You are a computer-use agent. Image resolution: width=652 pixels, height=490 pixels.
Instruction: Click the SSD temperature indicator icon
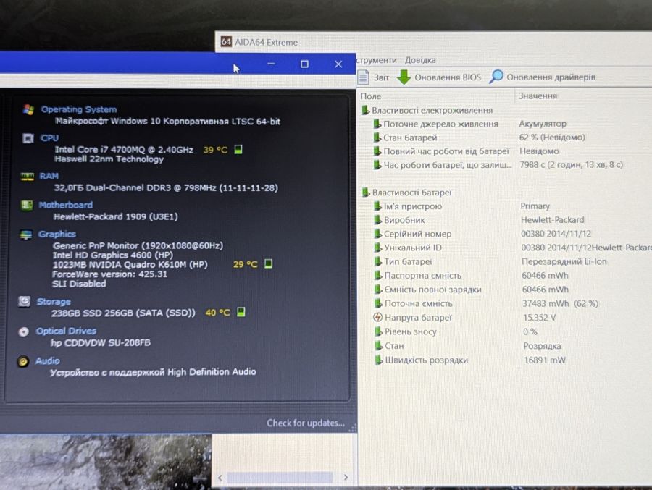241,312
